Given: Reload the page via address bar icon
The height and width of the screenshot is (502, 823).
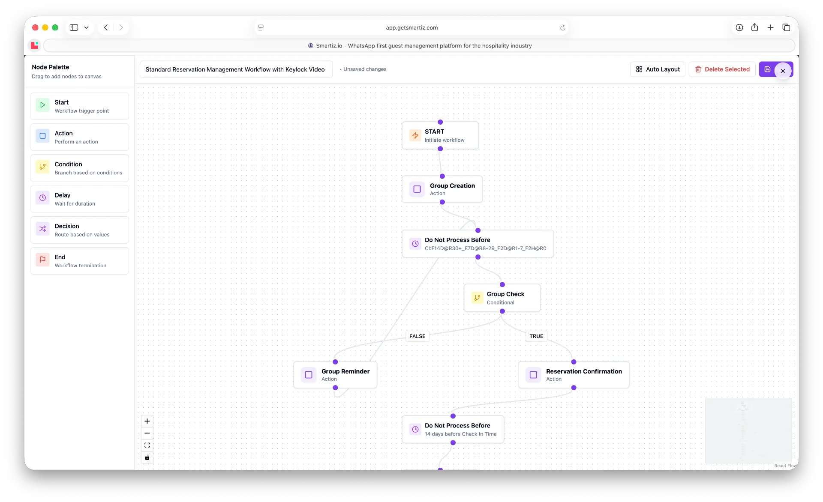Looking at the screenshot, I should (562, 27).
